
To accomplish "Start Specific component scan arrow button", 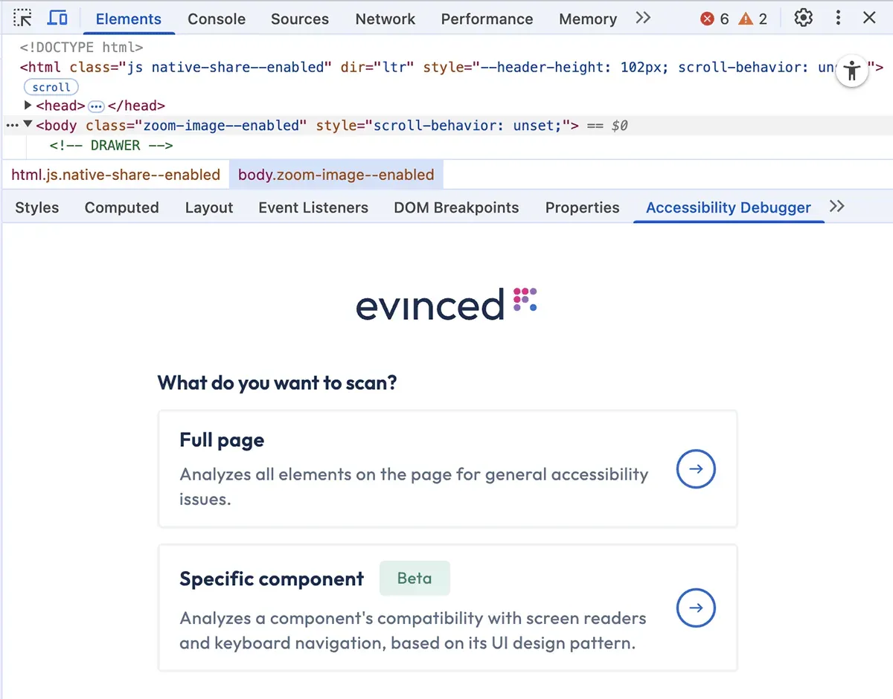I will click(696, 608).
